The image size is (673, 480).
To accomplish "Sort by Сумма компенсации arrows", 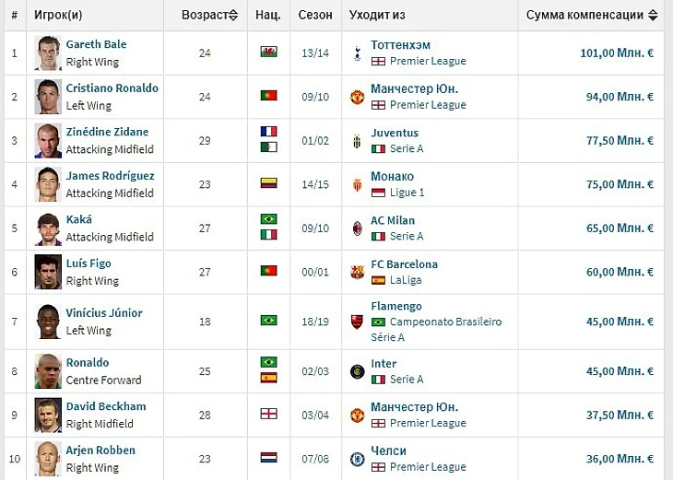I will pos(653,16).
